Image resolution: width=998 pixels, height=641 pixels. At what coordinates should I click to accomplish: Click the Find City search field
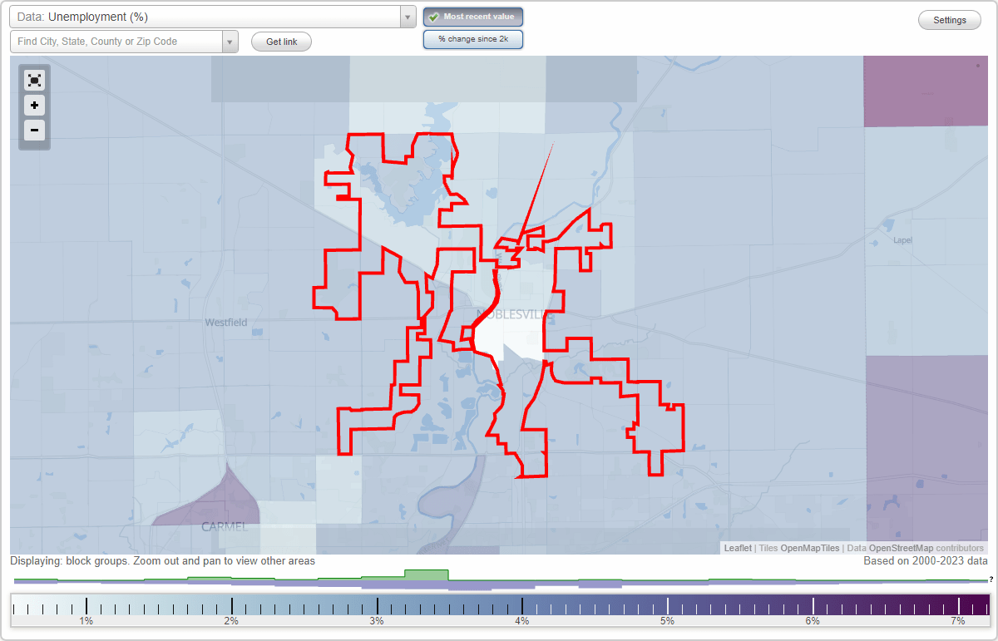116,41
